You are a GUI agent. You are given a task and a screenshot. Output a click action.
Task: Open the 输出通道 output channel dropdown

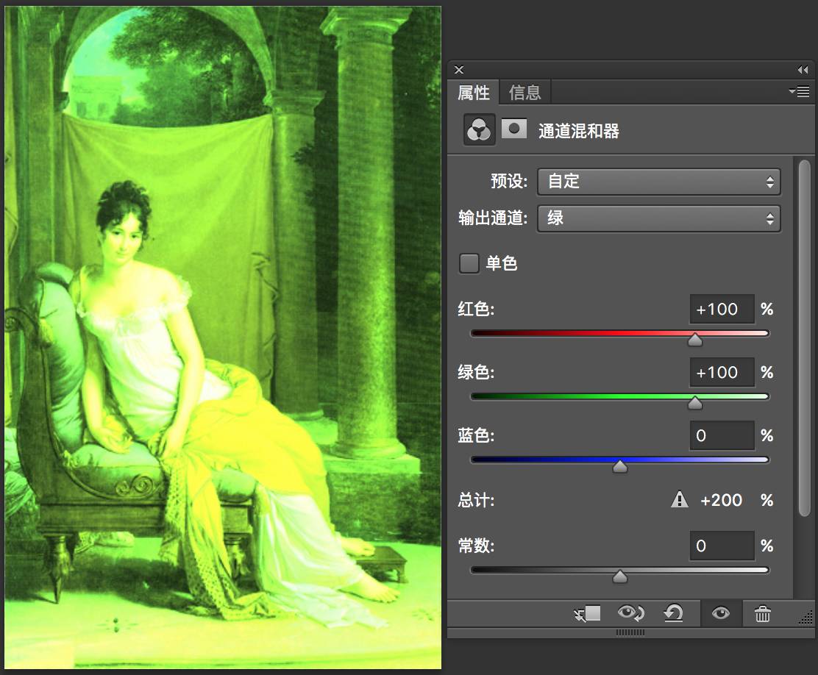click(x=659, y=218)
